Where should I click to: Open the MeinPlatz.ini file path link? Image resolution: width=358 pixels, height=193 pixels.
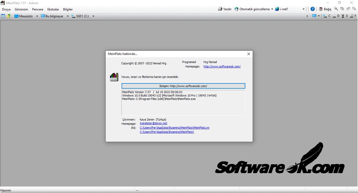175,128
